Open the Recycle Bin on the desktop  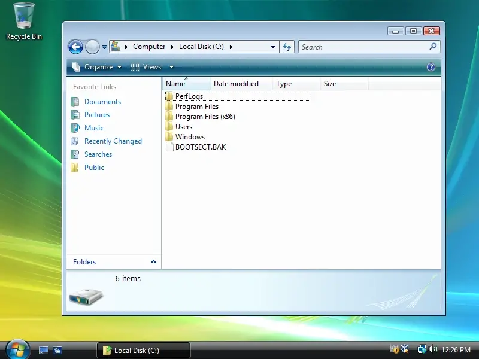coord(23,15)
